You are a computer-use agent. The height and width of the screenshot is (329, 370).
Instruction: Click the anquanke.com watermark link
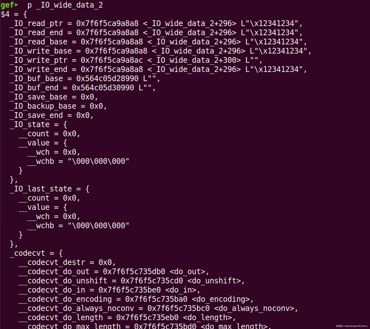click(x=352, y=326)
